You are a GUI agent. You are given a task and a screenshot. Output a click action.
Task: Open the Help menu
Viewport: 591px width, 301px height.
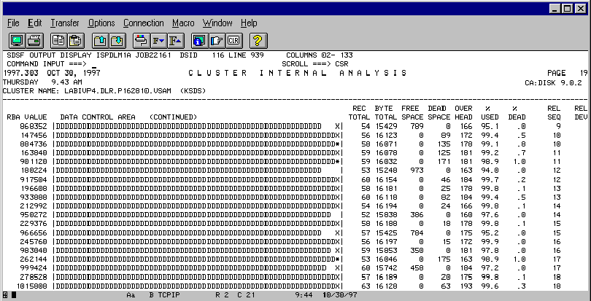click(x=249, y=23)
